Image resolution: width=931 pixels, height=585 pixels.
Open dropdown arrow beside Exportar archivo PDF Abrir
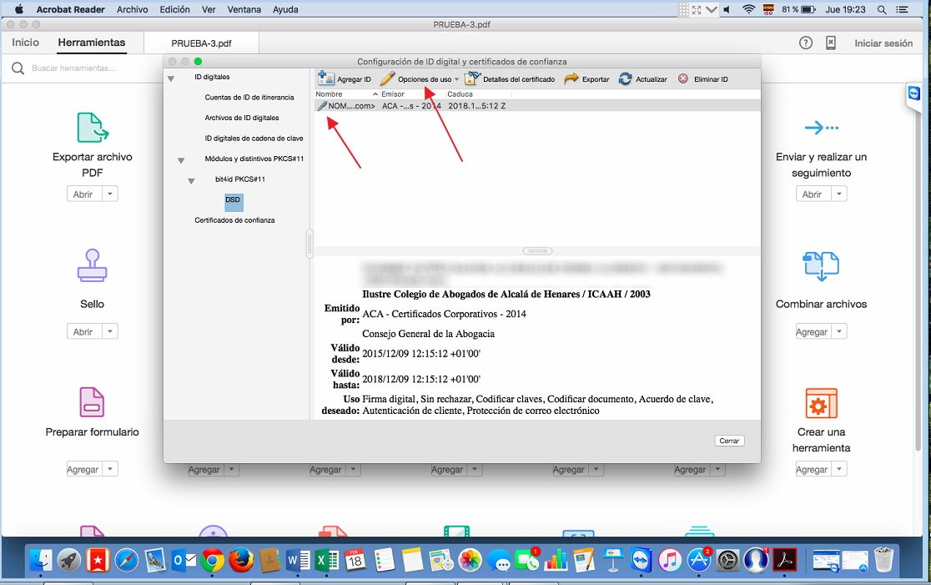point(110,194)
